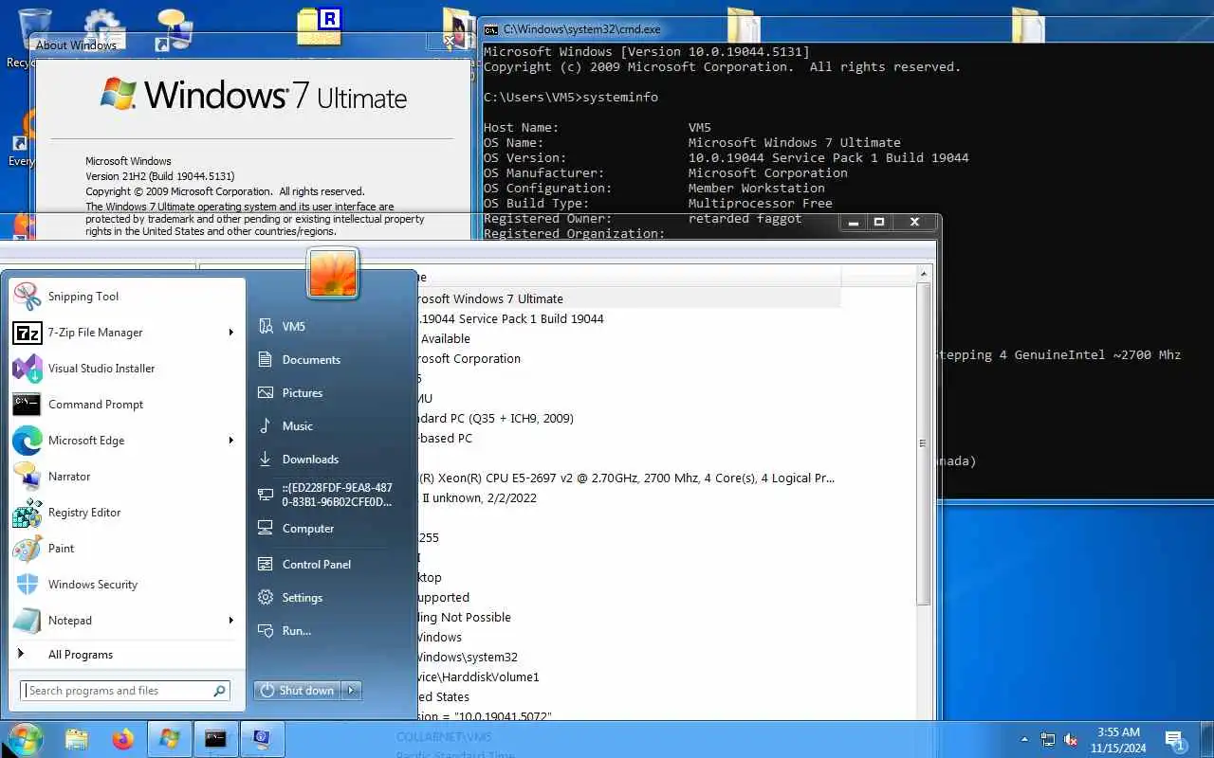The width and height of the screenshot is (1214, 758).
Task: Open File Explorer from the taskbar
Action: click(x=77, y=739)
